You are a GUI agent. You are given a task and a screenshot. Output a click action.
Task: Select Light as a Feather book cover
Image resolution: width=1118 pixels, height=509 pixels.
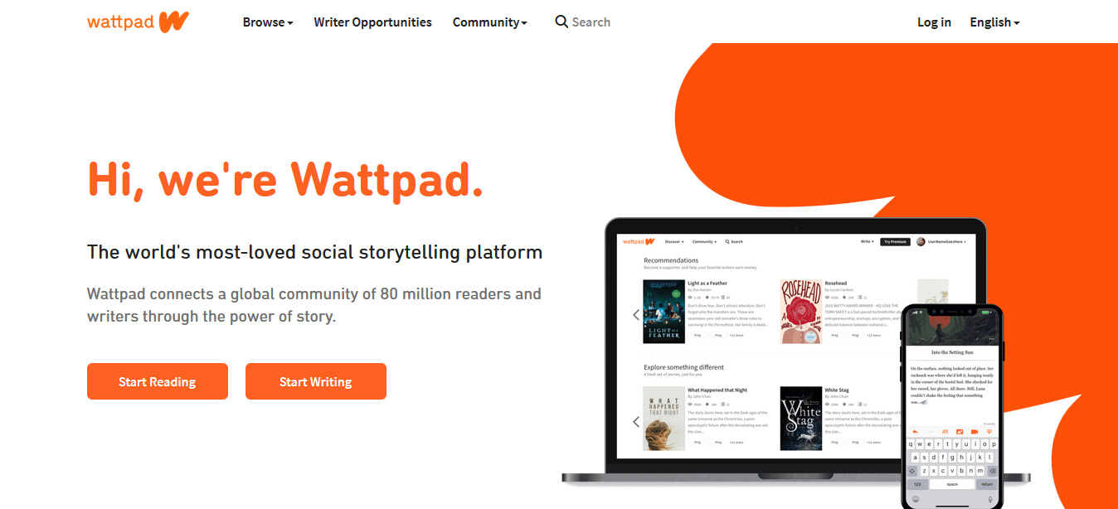coord(664,312)
